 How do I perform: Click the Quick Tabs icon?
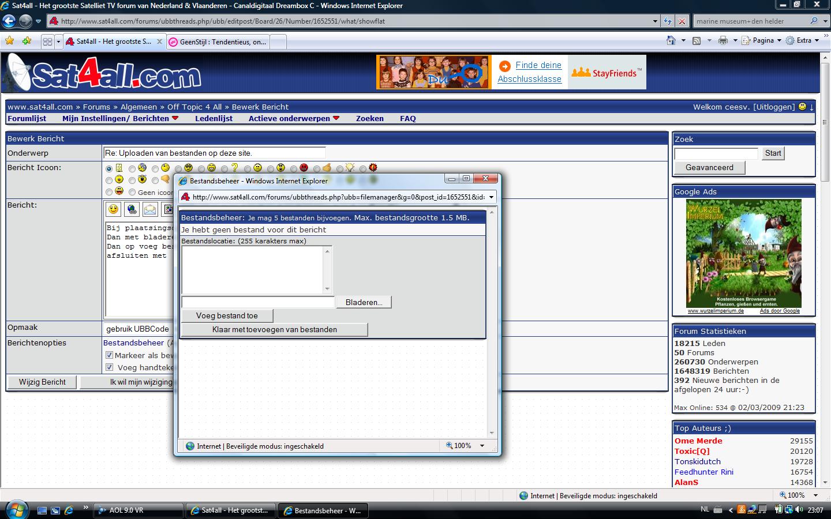[47, 42]
